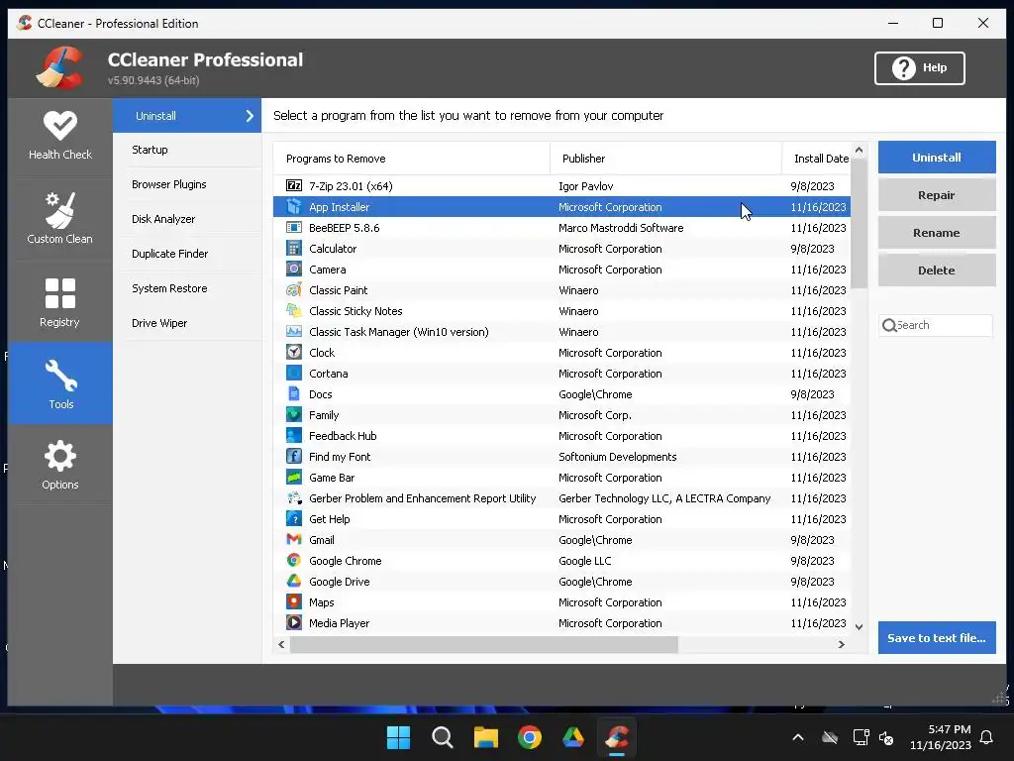Click the Classic Sticky Notes icon
This screenshot has width=1014, height=761.
(293, 310)
